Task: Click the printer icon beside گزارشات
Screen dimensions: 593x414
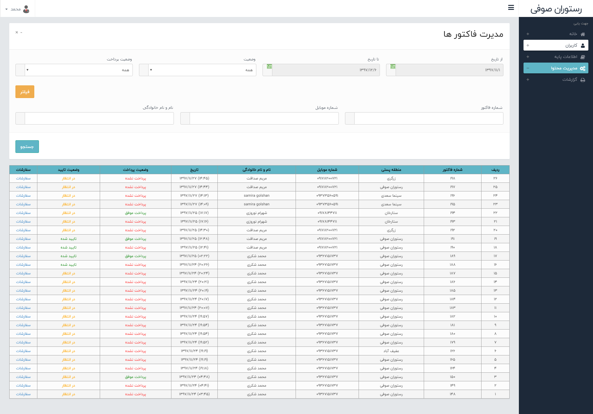Action: [583, 80]
